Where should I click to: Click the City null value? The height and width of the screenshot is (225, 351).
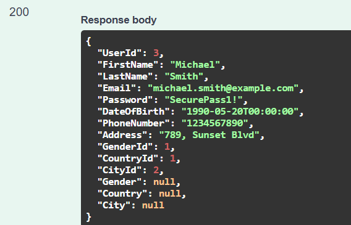[153, 205]
